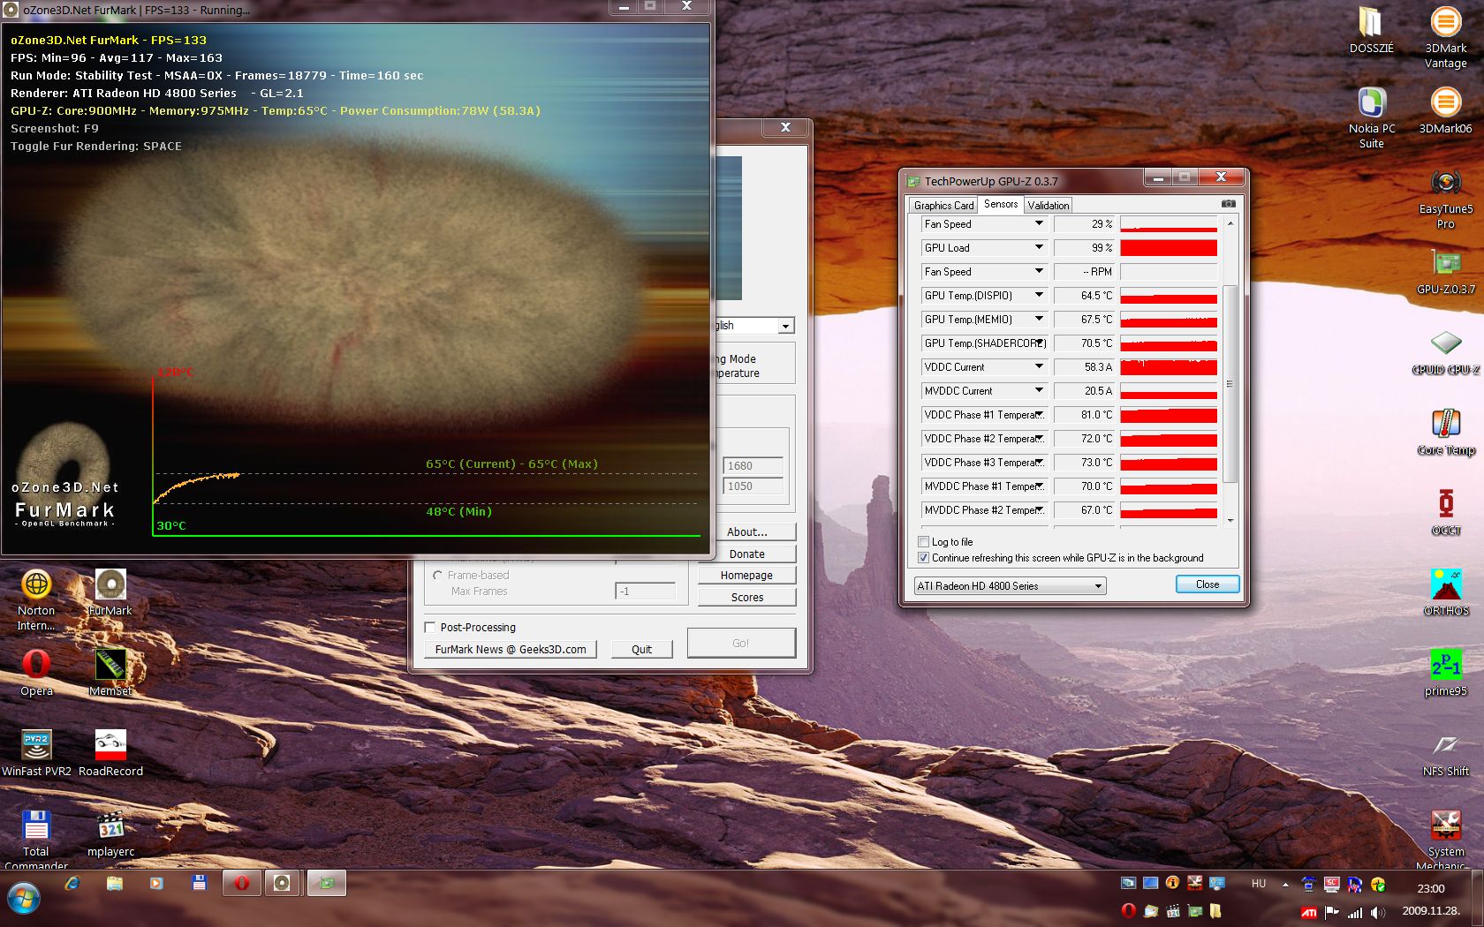Open Internet Explorer from taskbar

click(x=72, y=883)
